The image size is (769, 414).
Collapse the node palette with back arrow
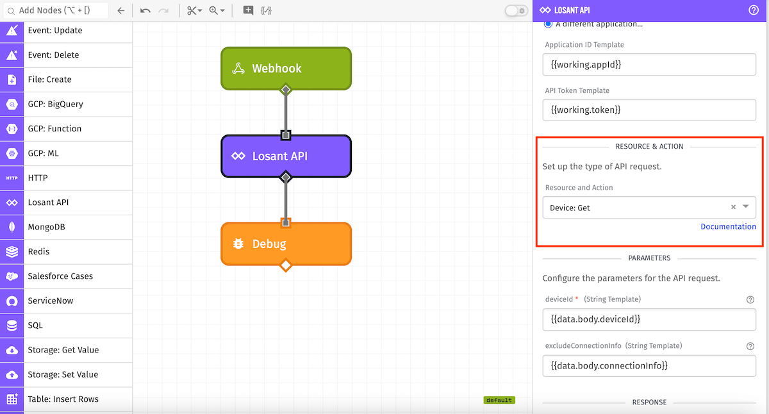tap(120, 10)
